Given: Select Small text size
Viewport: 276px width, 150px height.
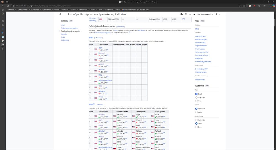Looking at the screenshot, I should [196, 94].
